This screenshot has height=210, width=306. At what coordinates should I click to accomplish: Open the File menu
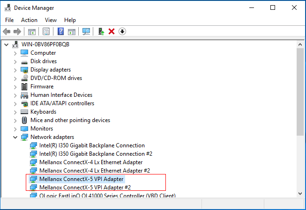tap(9, 20)
